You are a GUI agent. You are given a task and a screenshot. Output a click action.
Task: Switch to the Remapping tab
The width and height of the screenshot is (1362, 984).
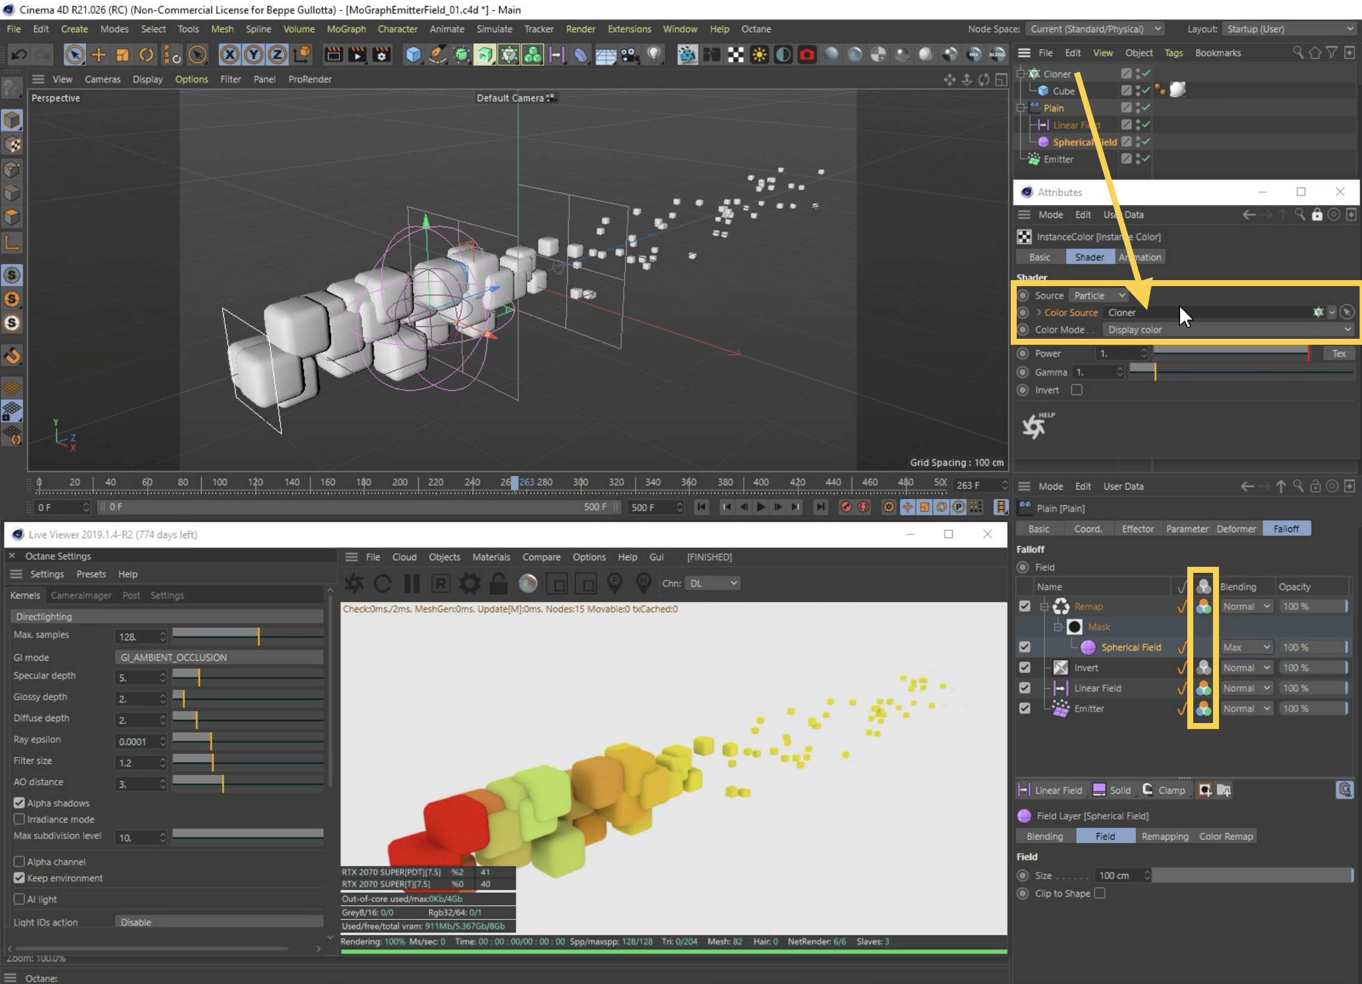[1165, 836]
